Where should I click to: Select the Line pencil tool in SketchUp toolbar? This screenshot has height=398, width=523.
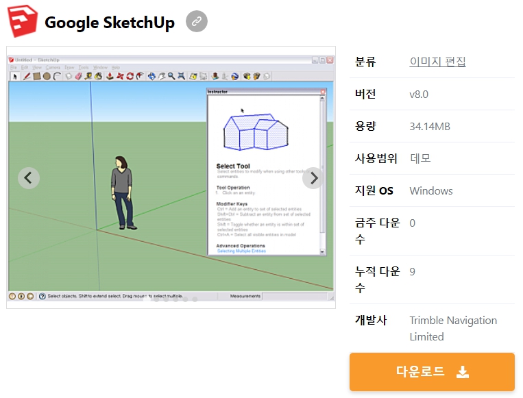tap(27, 76)
